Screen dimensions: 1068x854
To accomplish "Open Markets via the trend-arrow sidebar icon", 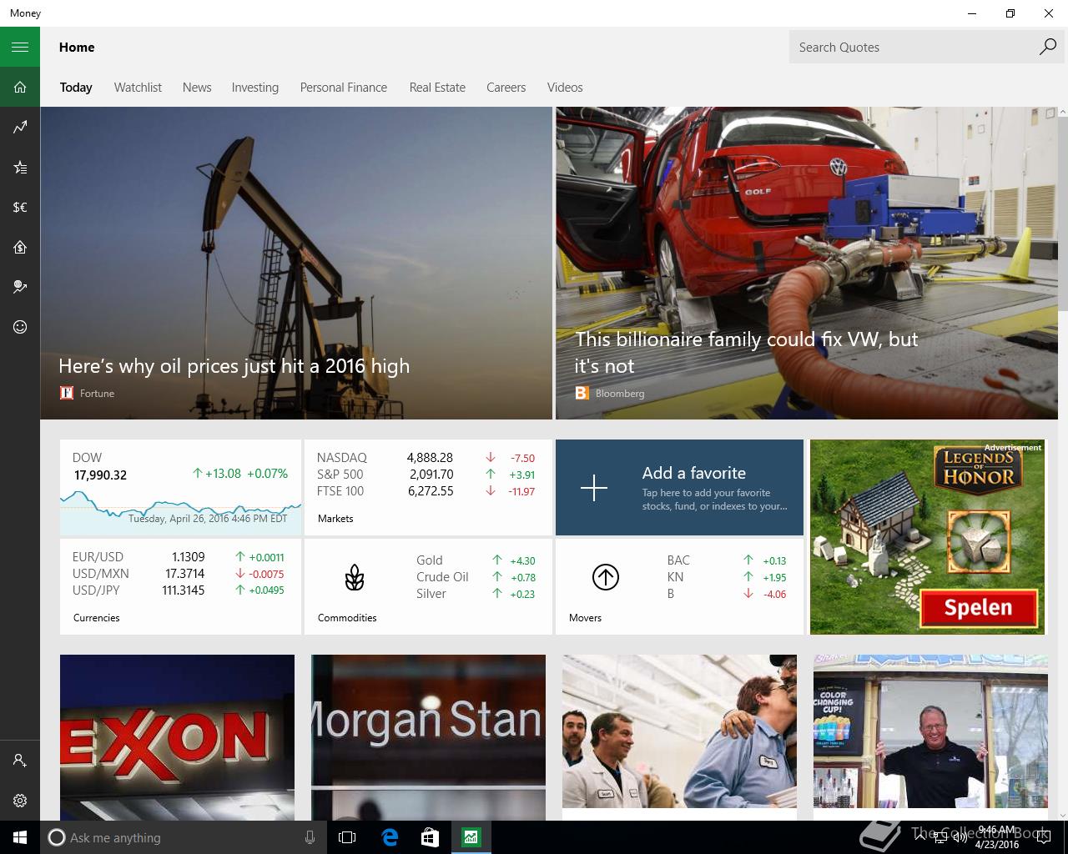I will (x=20, y=127).
